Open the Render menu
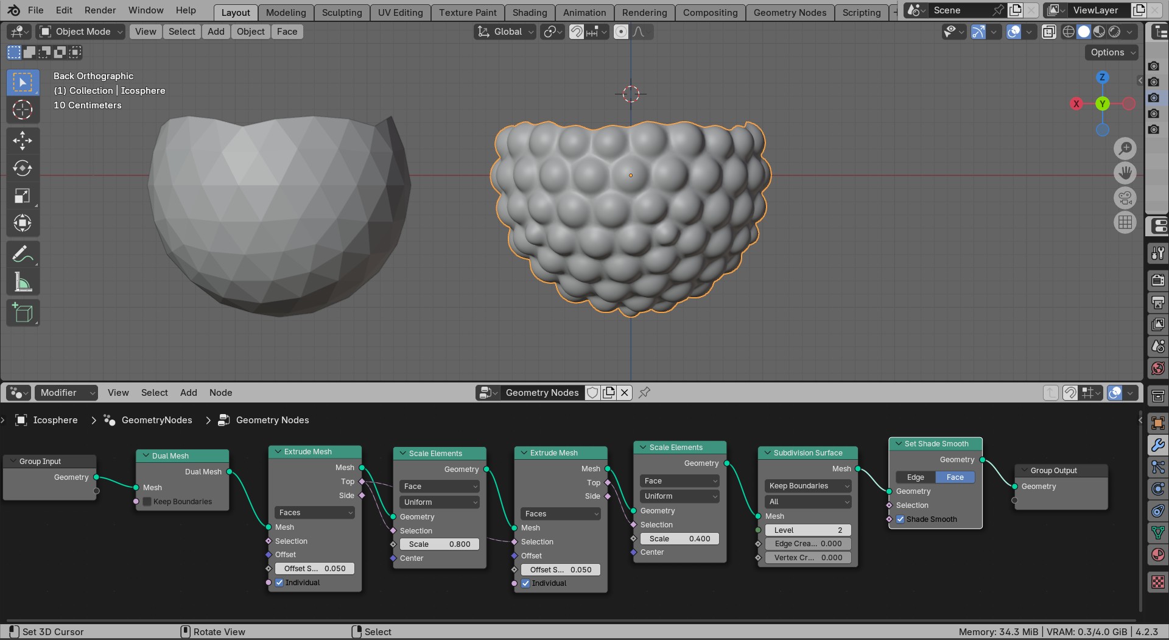This screenshot has height=640, width=1169. pyautogui.click(x=100, y=10)
